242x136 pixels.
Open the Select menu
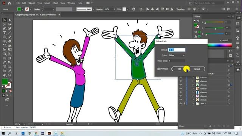[47, 3]
